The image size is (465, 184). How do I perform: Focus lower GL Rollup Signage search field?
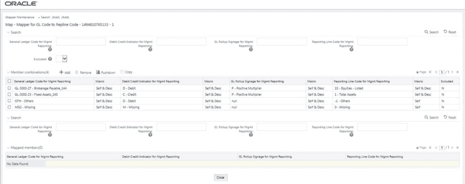pyautogui.click(x=282, y=127)
